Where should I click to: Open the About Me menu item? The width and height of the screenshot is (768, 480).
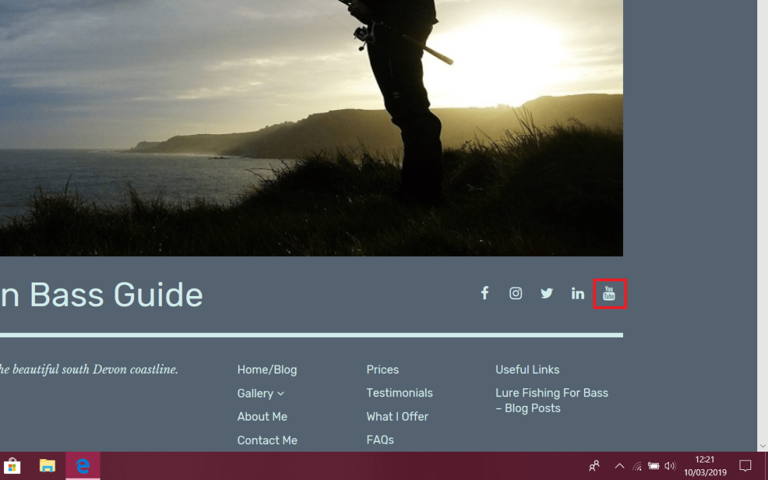pos(262,417)
